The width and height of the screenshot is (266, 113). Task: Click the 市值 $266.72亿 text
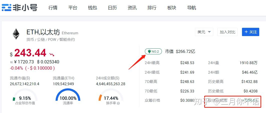[x=180, y=51]
